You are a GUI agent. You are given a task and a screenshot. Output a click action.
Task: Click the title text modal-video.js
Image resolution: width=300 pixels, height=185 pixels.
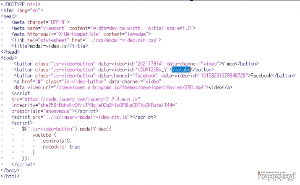coord(48,46)
